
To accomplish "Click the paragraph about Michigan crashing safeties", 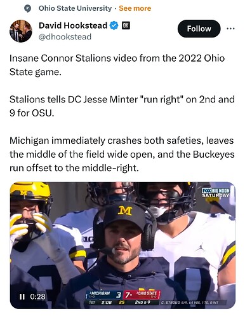I will (122, 154).
